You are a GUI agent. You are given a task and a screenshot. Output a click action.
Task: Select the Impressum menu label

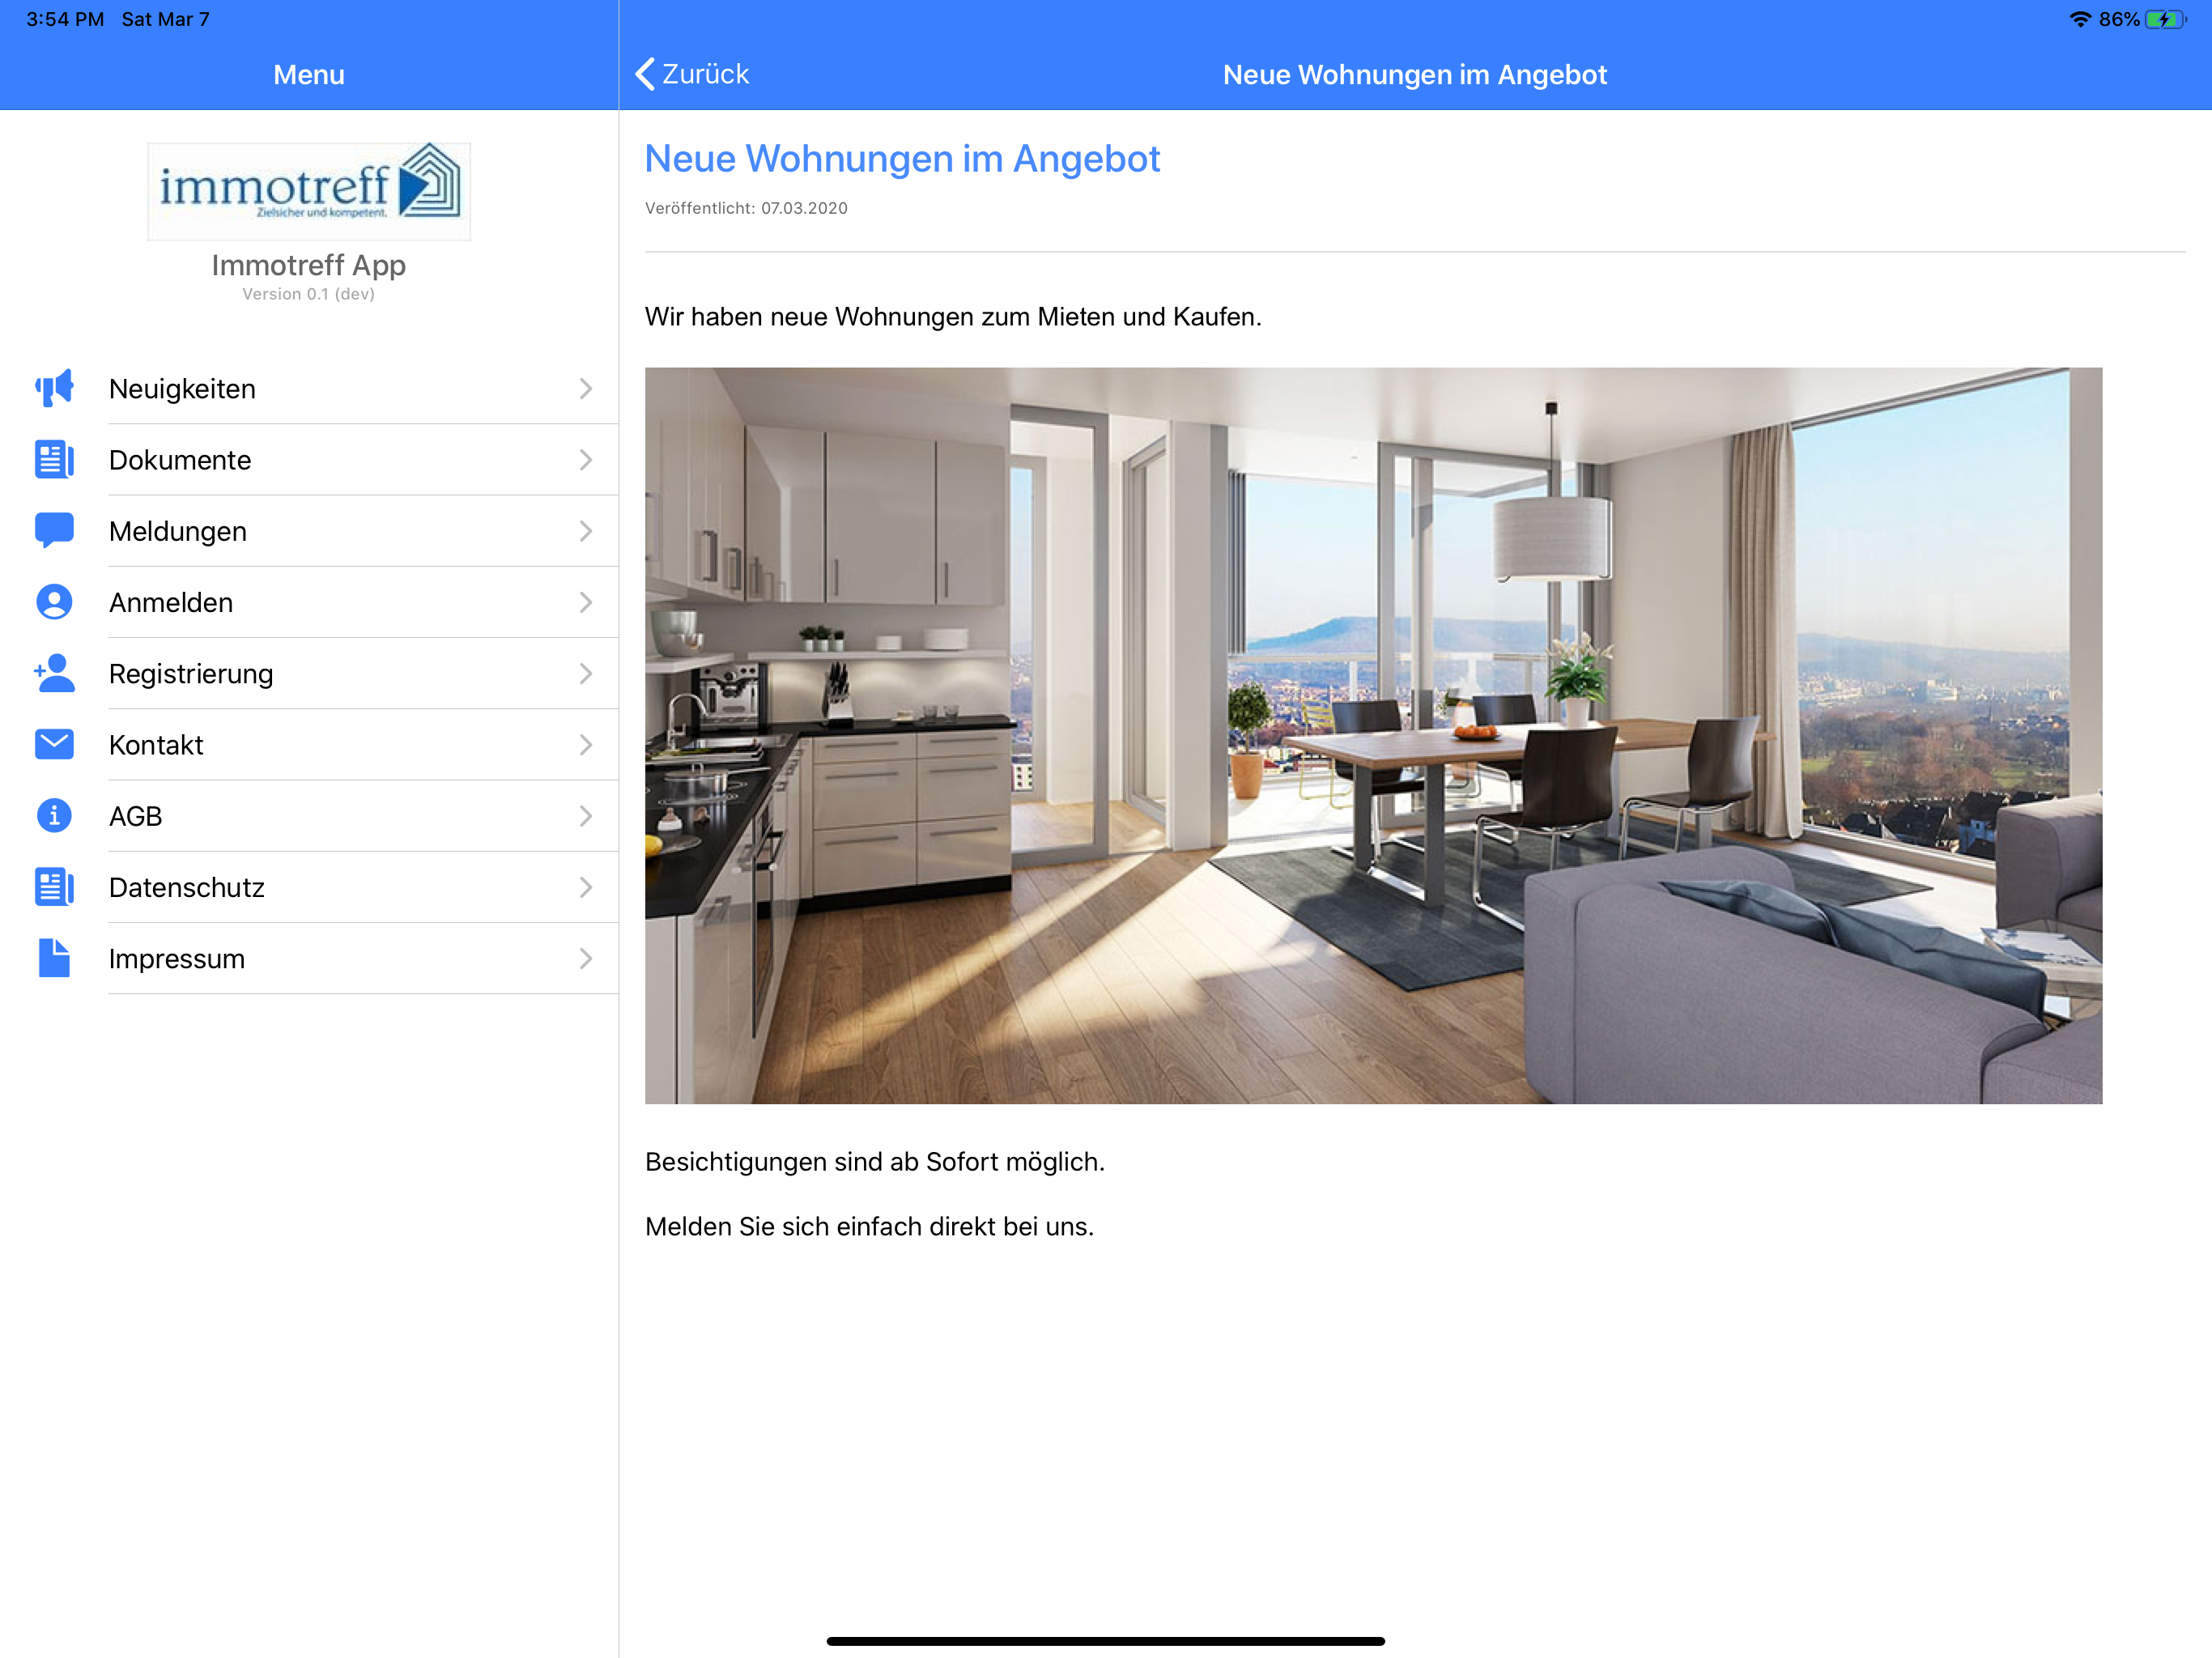coord(177,959)
